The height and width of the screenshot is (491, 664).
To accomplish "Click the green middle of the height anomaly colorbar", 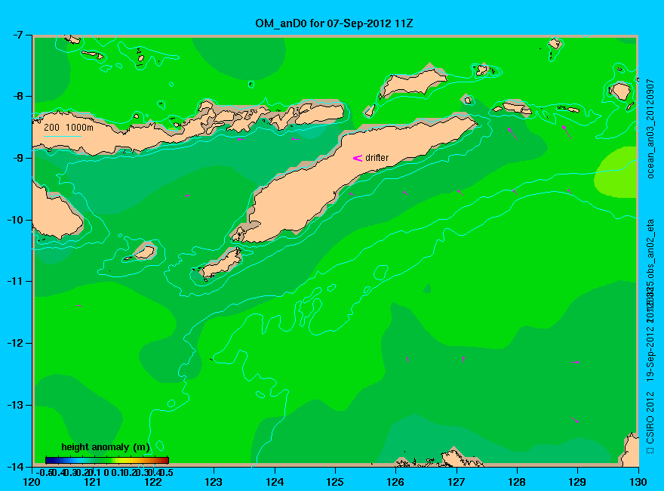I will (107, 460).
